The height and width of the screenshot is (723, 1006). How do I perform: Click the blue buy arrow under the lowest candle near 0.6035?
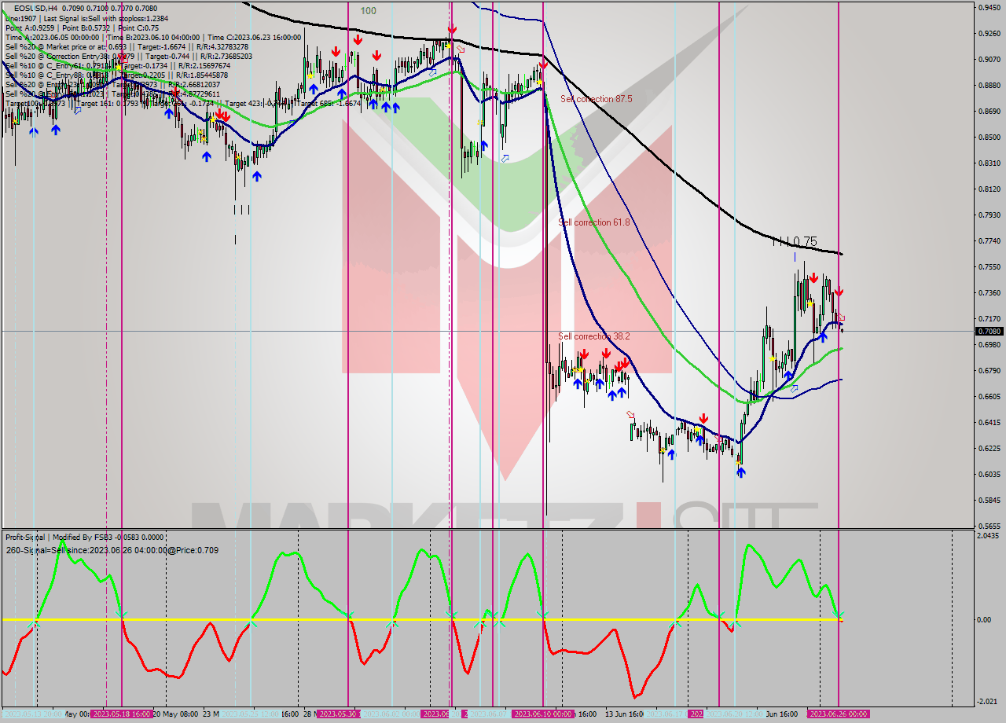740,472
